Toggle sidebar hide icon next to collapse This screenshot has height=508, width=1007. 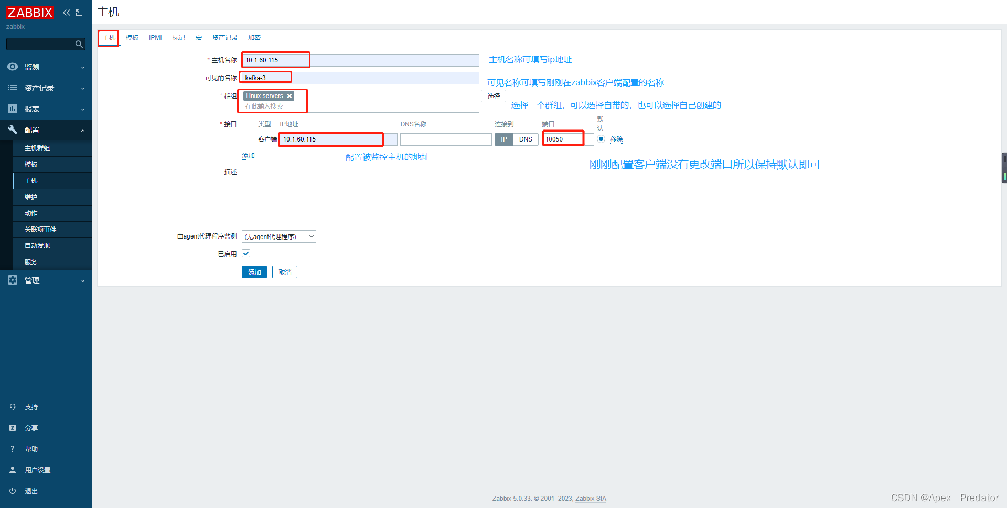click(x=79, y=13)
